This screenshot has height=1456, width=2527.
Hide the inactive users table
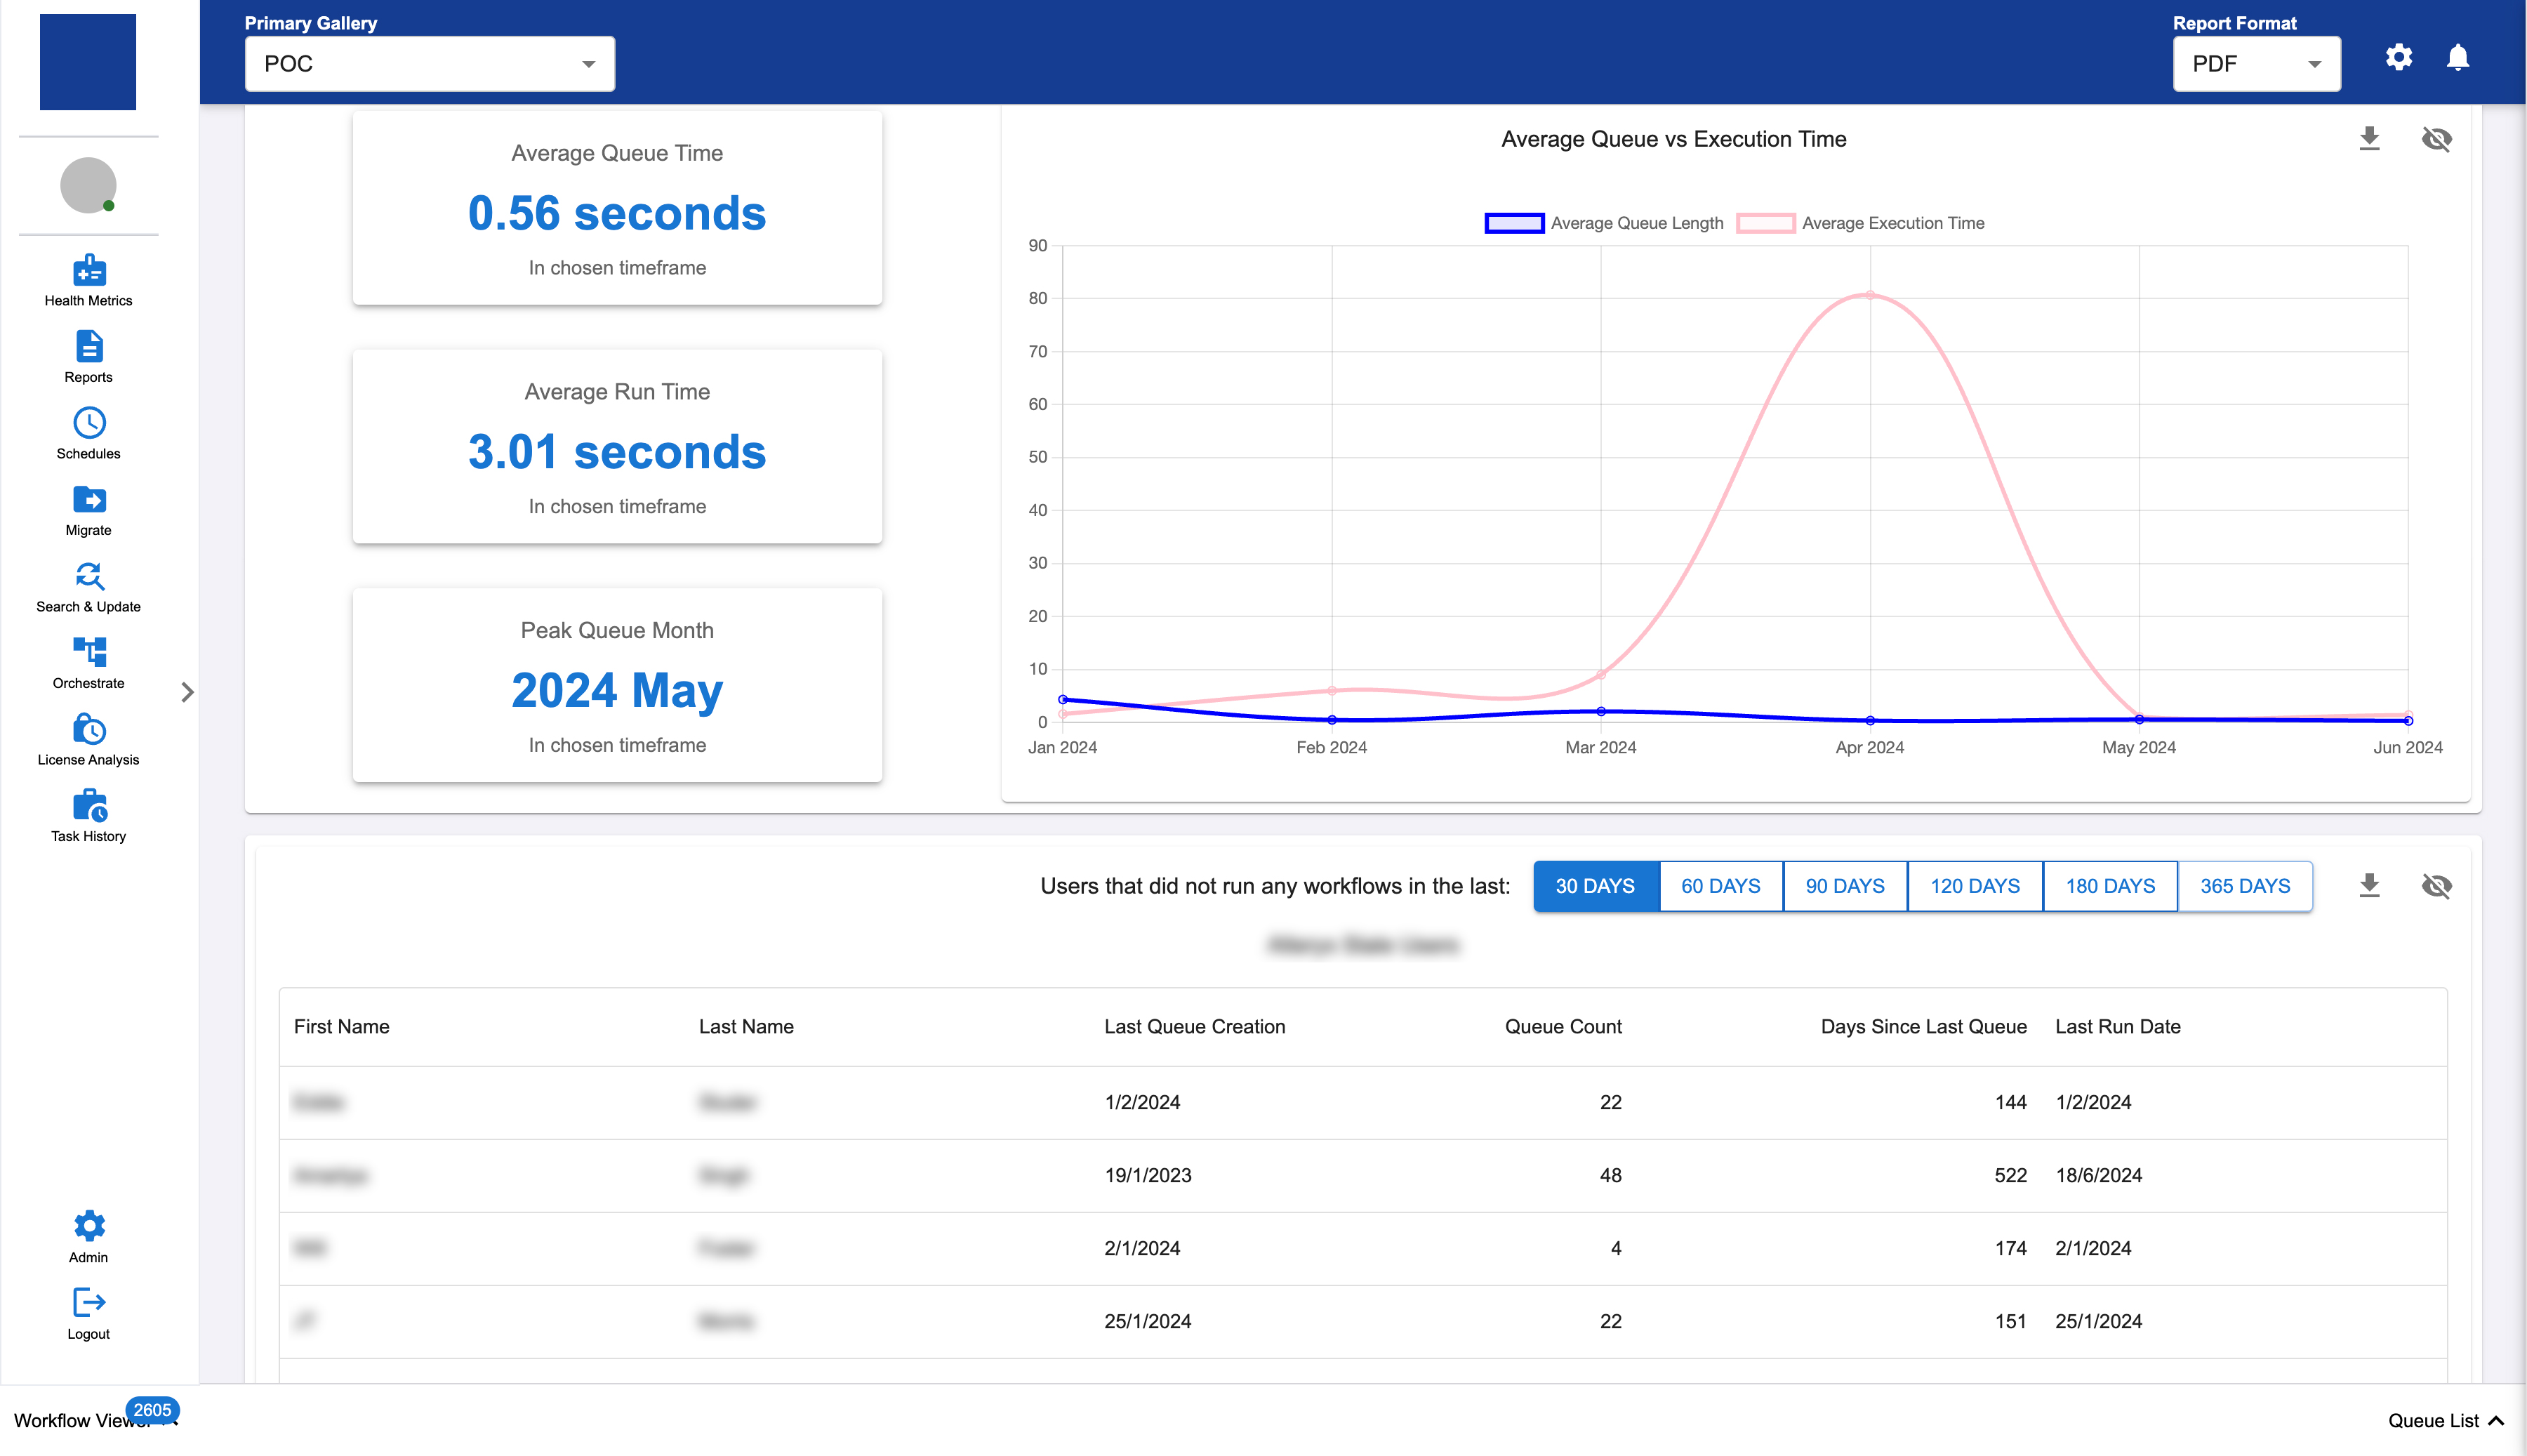(2436, 886)
